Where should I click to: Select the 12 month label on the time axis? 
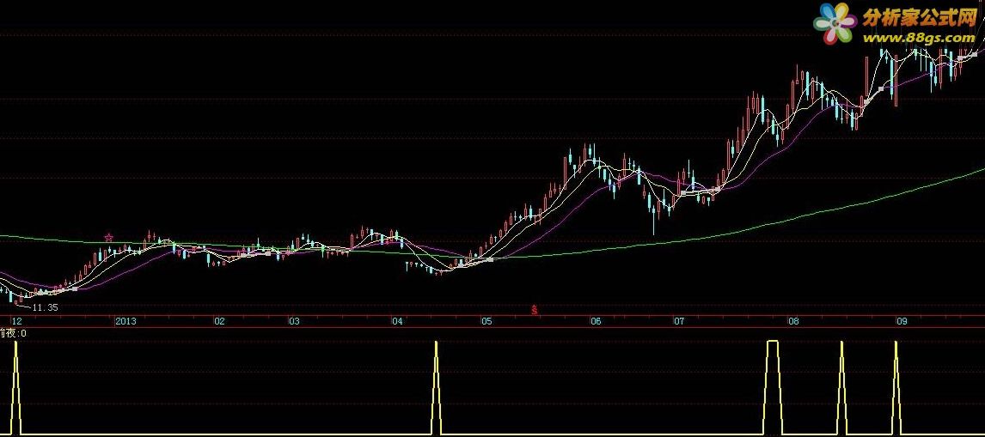pyautogui.click(x=17, y=321)
